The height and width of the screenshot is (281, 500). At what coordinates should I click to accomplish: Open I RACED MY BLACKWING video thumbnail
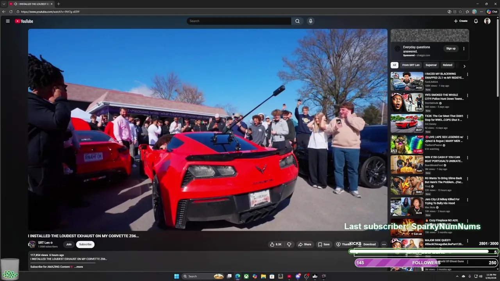pyautogui.click(x=407, y=81)
